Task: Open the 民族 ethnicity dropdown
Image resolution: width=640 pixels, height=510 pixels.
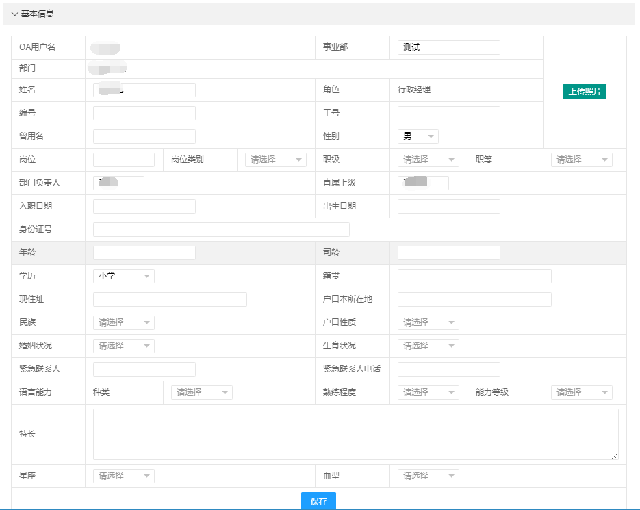Action: [123, 322]
